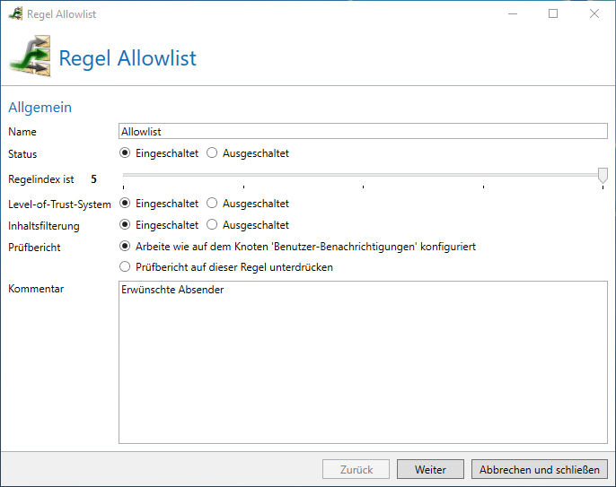The height and width of the screenshot is (487, 616).
Task: Click into the Name input field
Action: [x=363, y=131]
